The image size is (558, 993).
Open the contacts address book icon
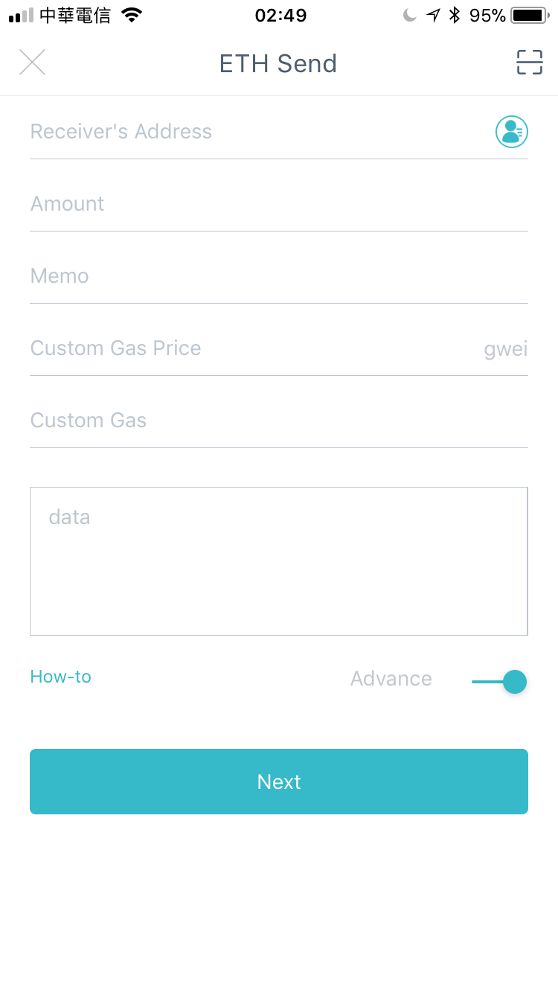[x=511, y=132]
